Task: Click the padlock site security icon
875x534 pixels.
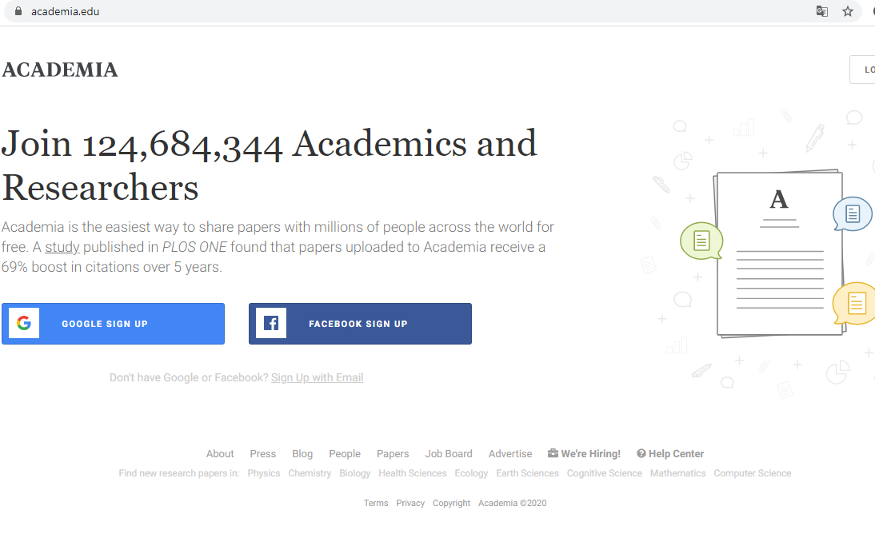Action: tap(18, 11)
